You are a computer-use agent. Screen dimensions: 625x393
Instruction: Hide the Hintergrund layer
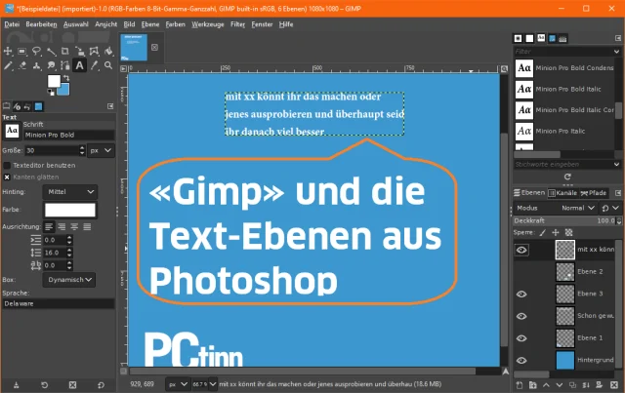click(521, 361)
